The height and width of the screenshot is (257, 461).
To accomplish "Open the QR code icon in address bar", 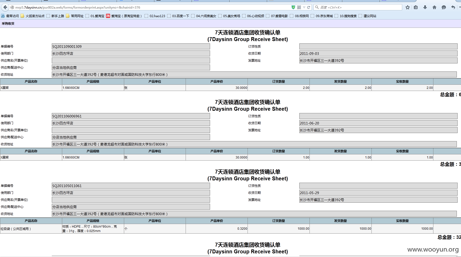I will click(299, 7).
